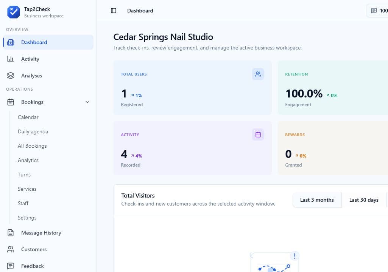Open the bookings Settings submenu item
This screenshot has height=272, width=388.
click(27, 217)
